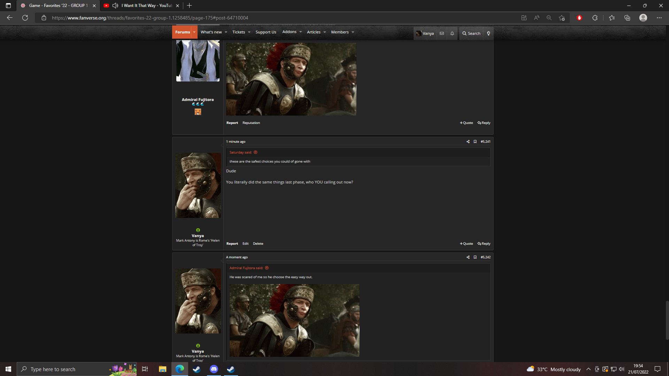
Task: Open Vanya account menu in navbar
Action: click(x=425, y=33)
